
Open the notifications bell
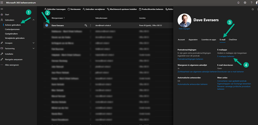click(x=238, y=3)
